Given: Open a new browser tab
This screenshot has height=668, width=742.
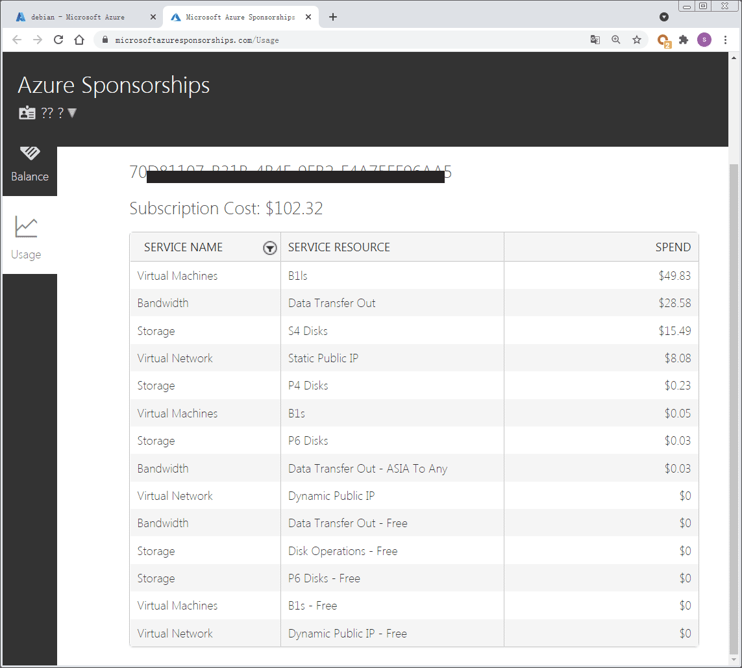Looking at the screenshot, I should tap(333, 17).
